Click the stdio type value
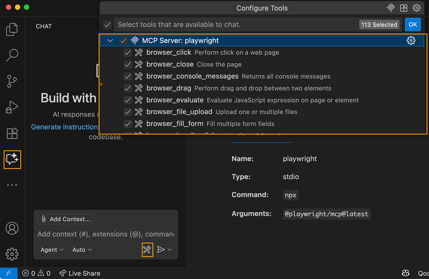This screenshot has width=429, height=279. (x=291, y=177)
